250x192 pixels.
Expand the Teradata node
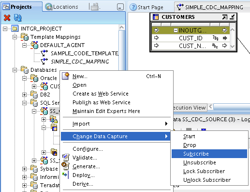[24, 185]
